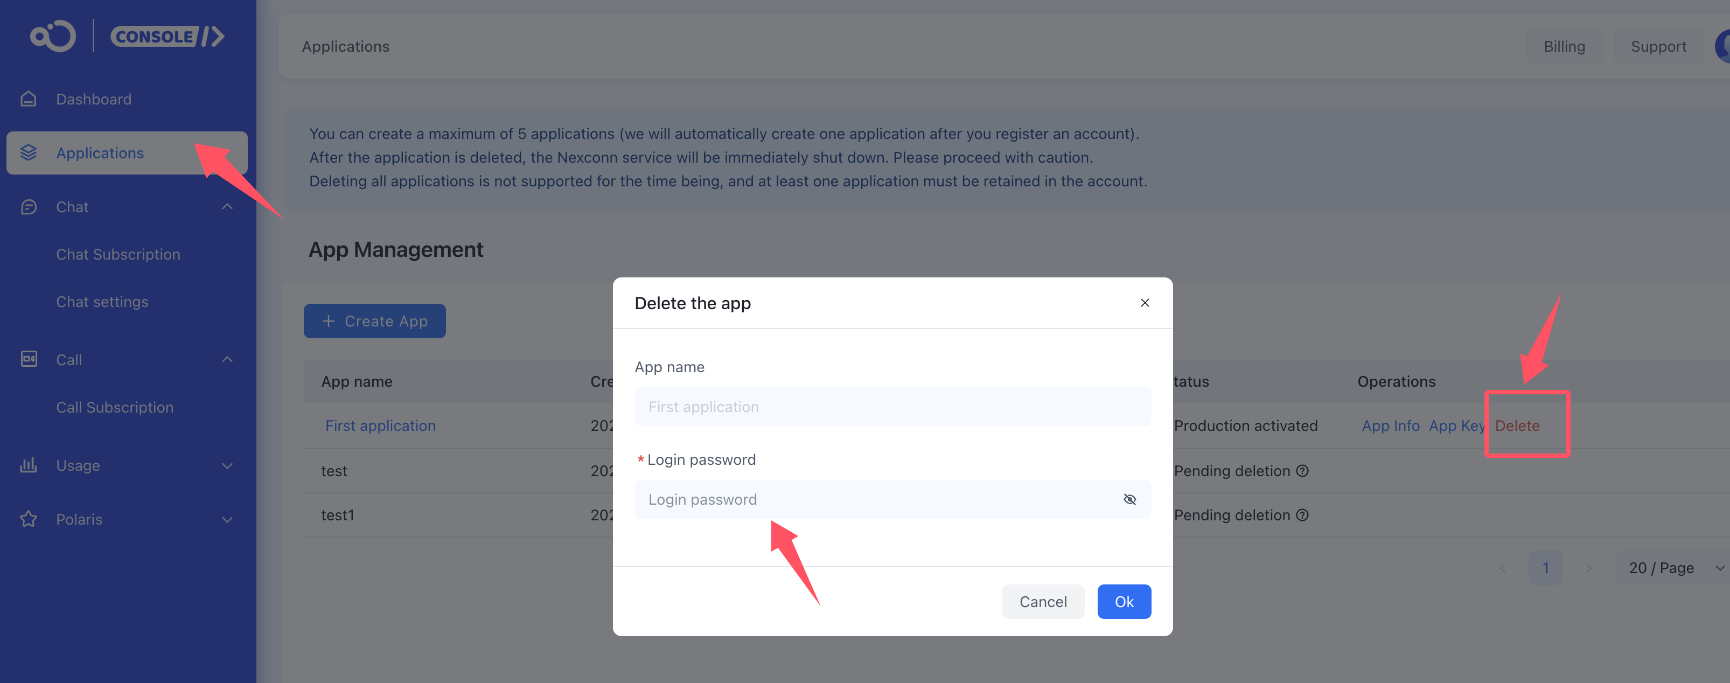Collapse the Chat menu section
The height and width of the screenshot is (683, 1730).
point(227,207)
